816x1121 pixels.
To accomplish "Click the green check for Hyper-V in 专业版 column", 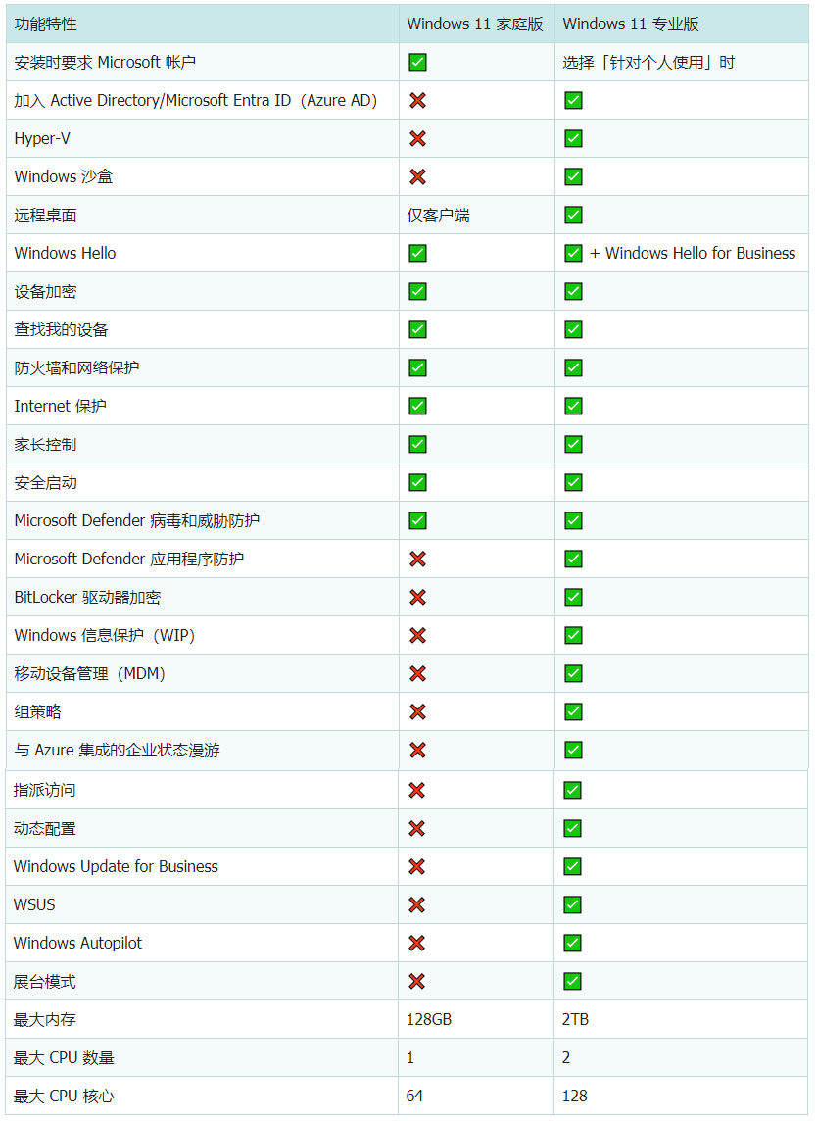I will pos(573,139).
